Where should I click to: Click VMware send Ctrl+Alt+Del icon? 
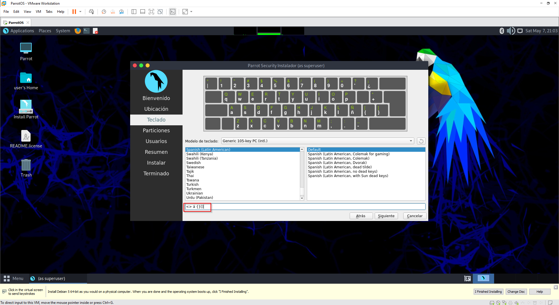pos(91,12)
